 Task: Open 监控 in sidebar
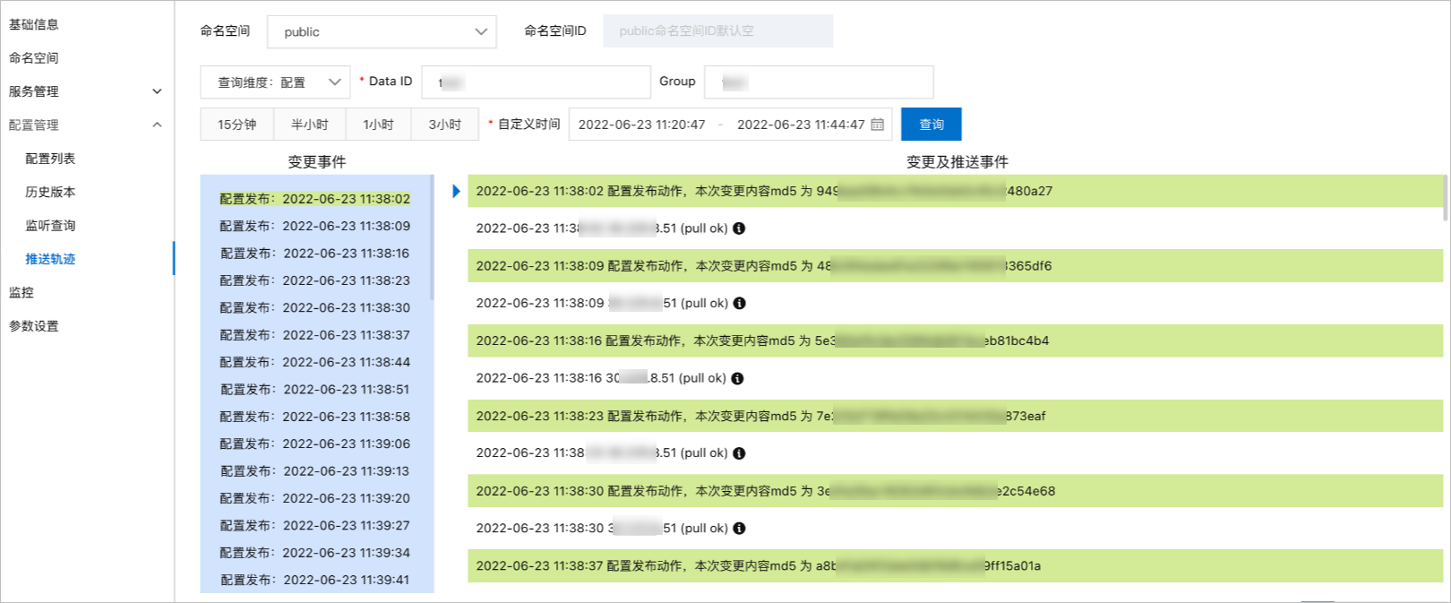tap(21, 292)
